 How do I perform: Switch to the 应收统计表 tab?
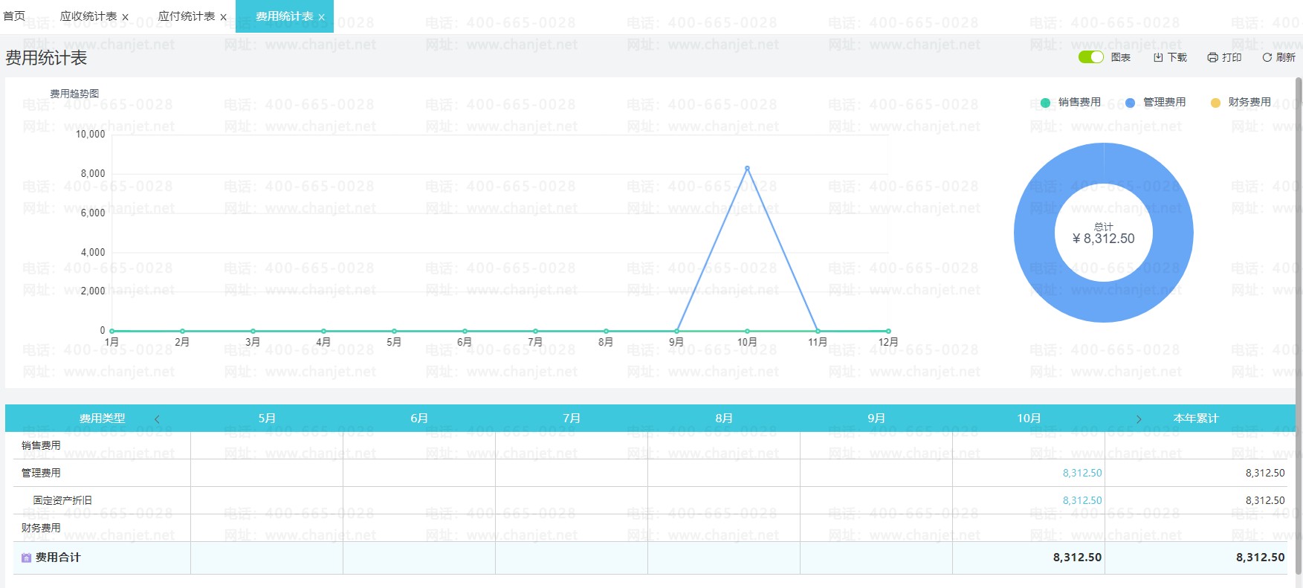click(x=88, y=16)
